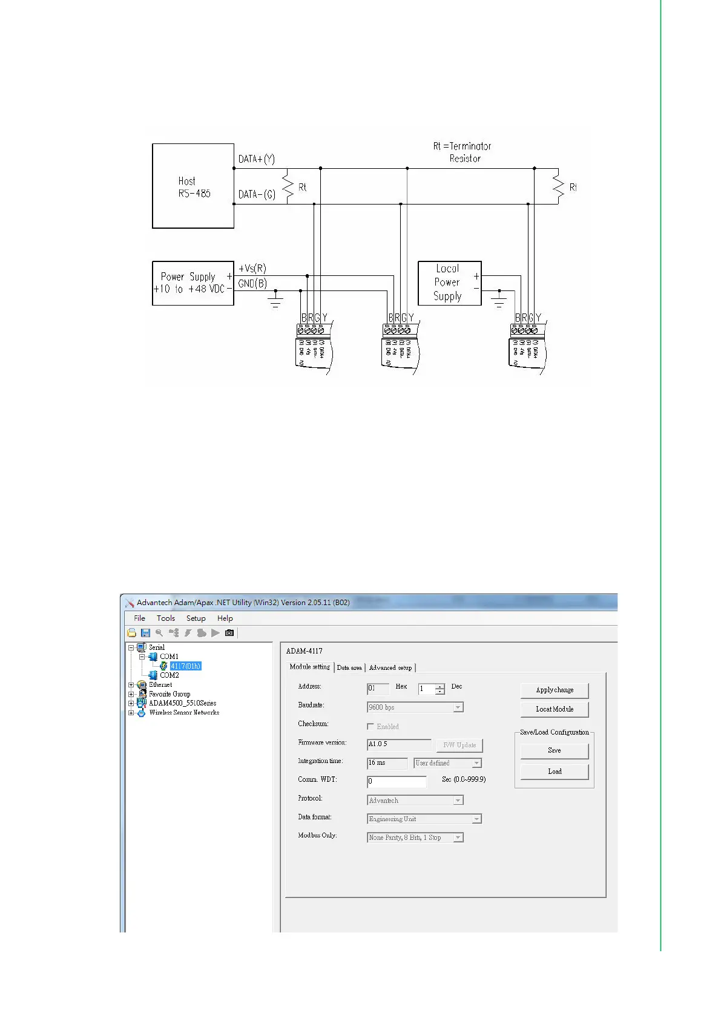
Task: Click the magnifier search toolbar icon
Action: pos(159,633)
